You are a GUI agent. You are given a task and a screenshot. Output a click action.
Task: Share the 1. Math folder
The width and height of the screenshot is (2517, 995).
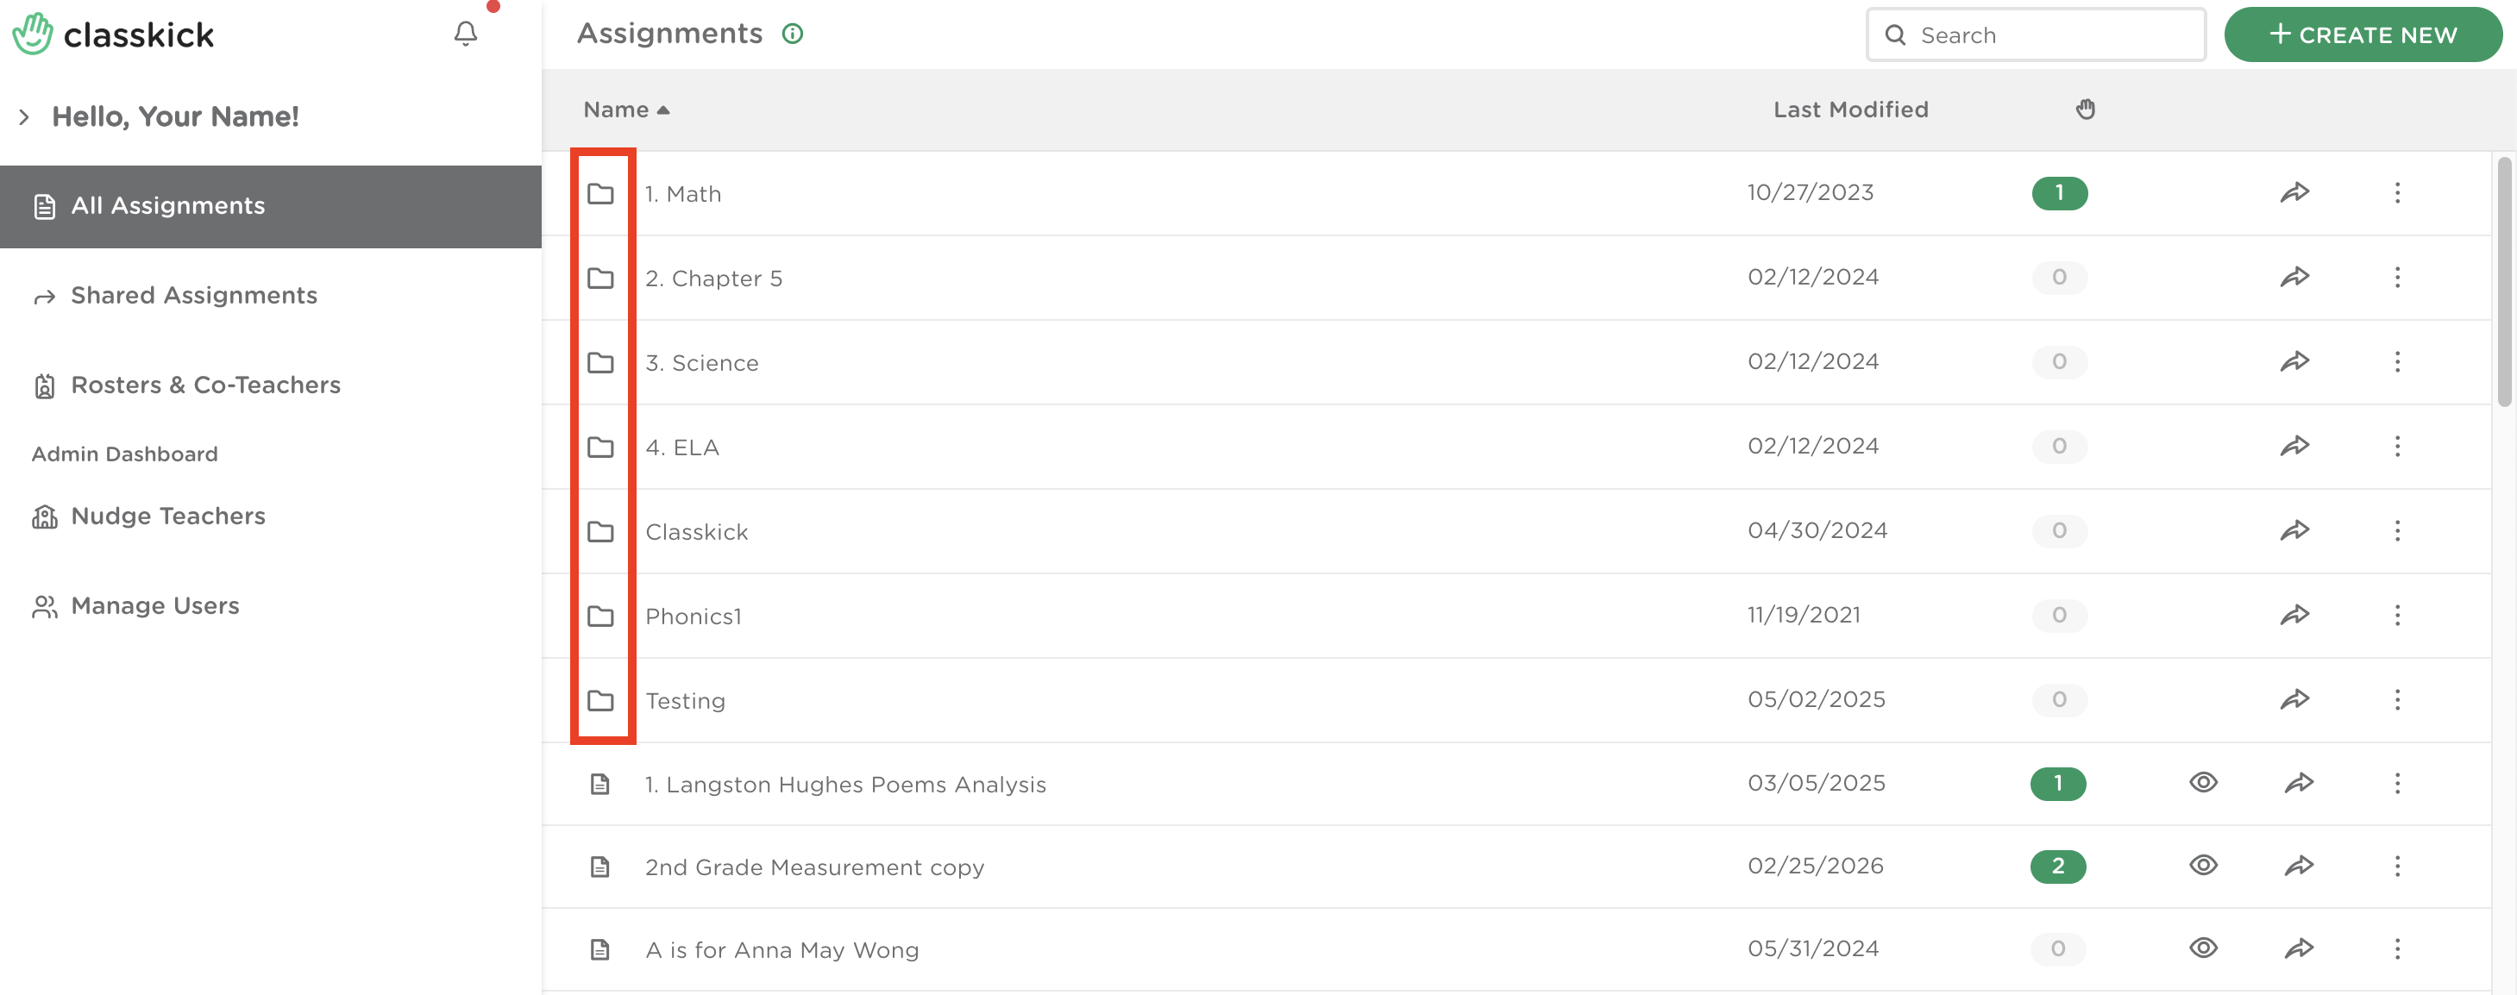pyautogui.click(x=2295, y=192)
